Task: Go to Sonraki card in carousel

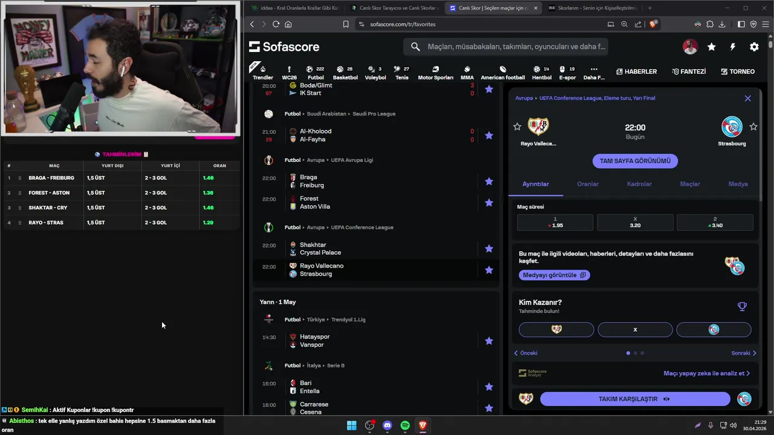Action: pyautogui.click(x=744, y=353)
